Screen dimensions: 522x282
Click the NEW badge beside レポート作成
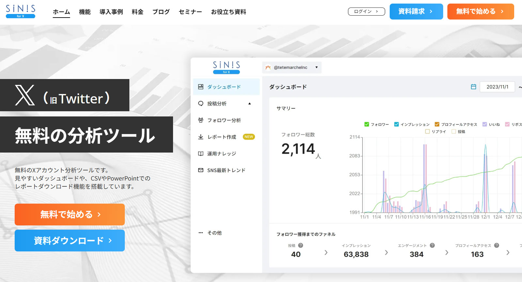[249, 137]
